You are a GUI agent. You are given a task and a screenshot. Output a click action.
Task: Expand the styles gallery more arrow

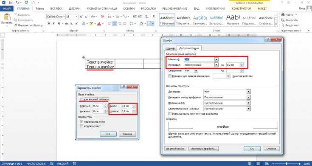point(276,24)
